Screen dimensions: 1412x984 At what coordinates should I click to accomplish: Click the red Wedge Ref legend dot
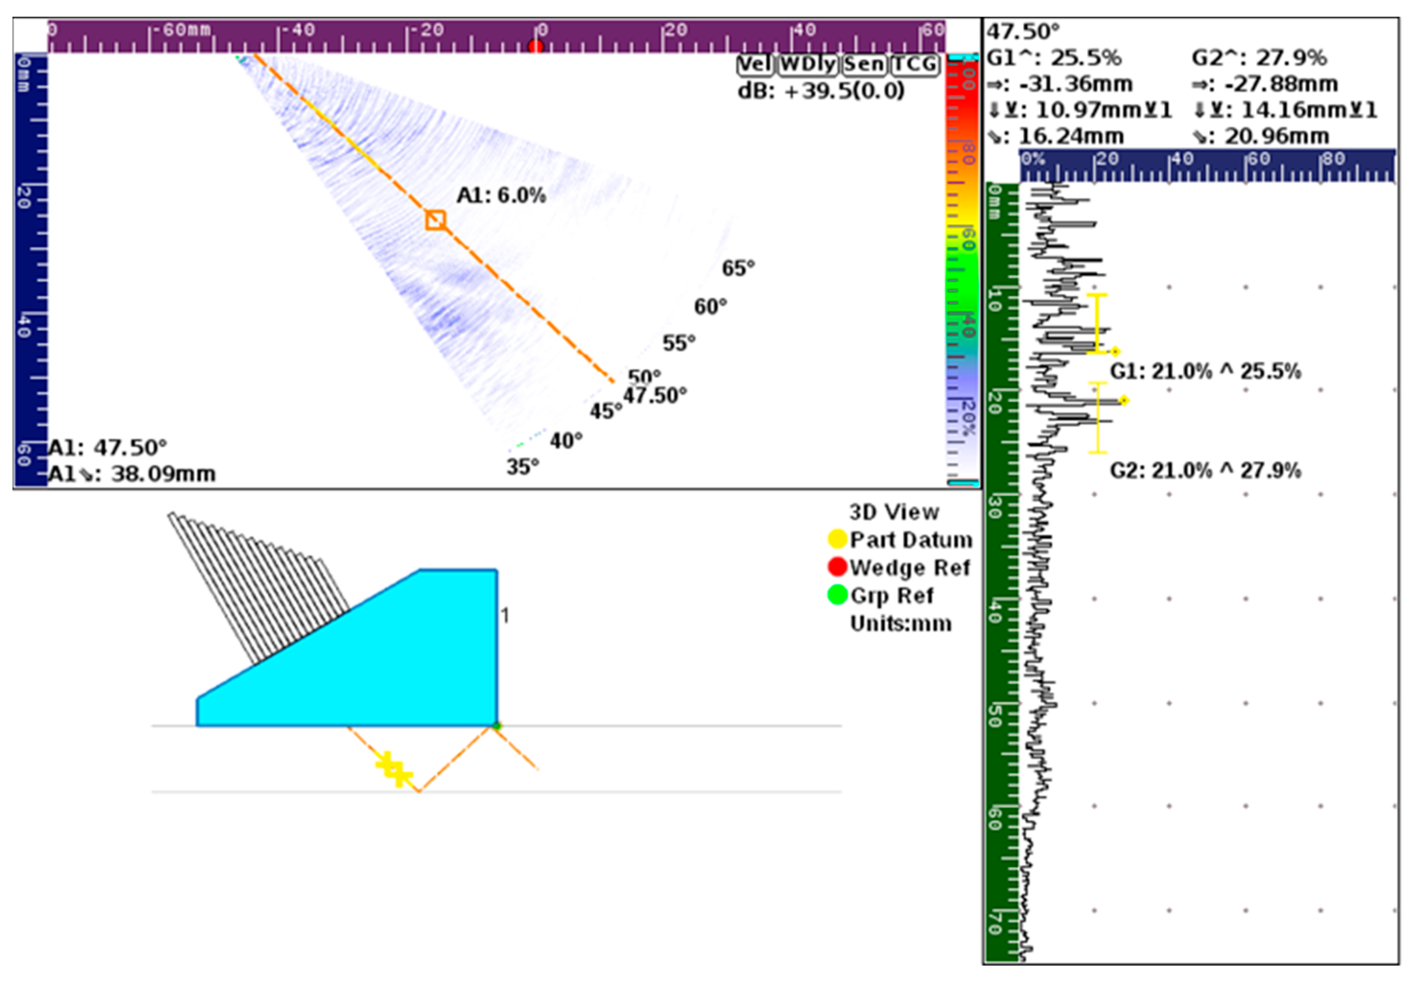tap(837, 567)
